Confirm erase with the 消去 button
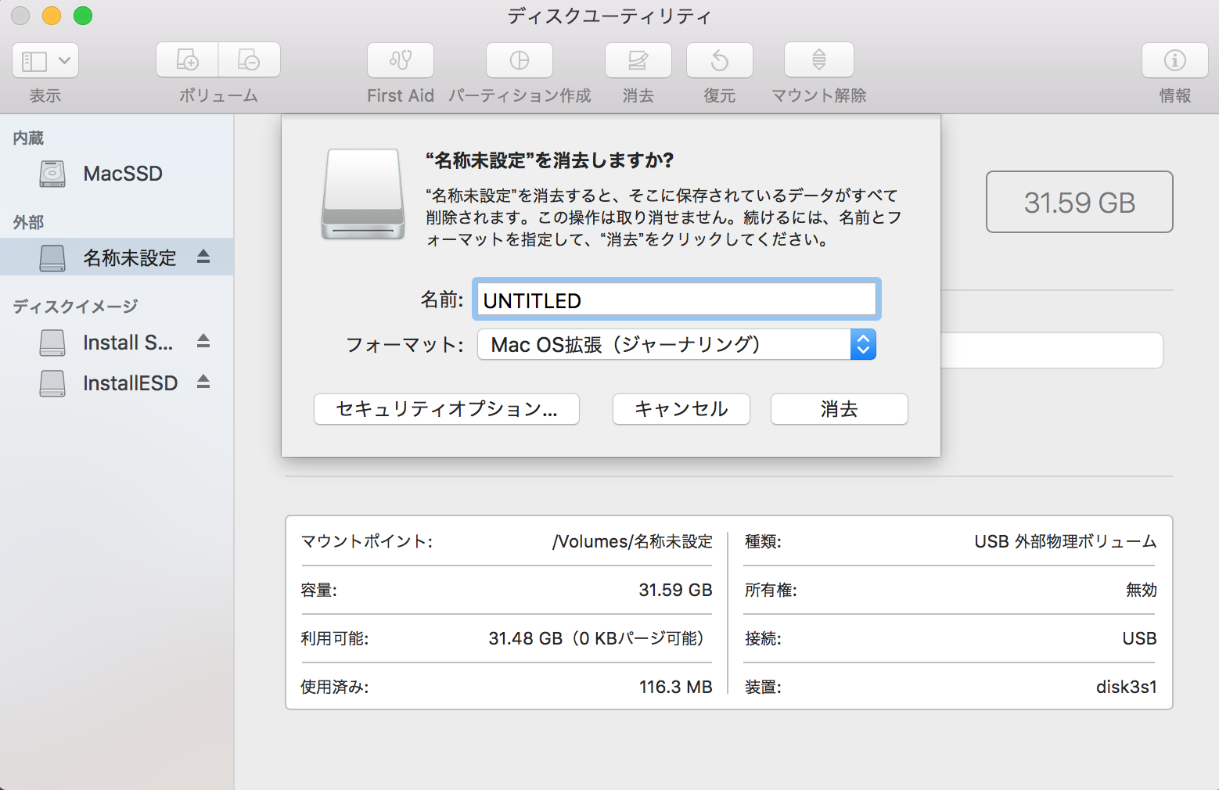 click(838, 409)
